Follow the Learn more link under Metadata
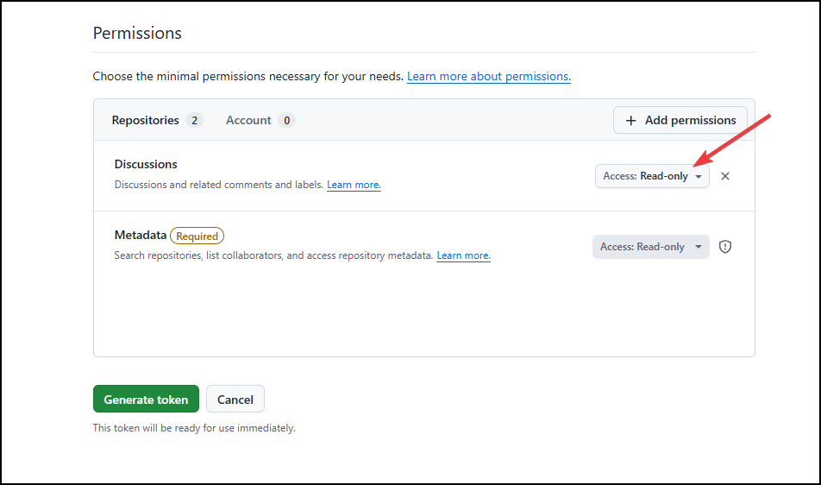 click(x=463, y=255)
